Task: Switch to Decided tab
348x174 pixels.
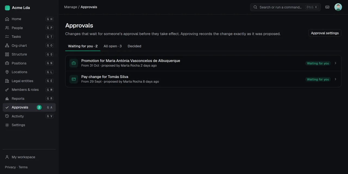Action: (x=134, y=46)
